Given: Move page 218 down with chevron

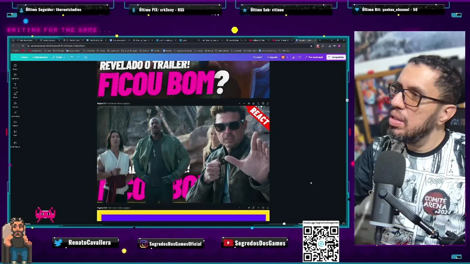Looking at the screenshot, I should click(244, 208).
